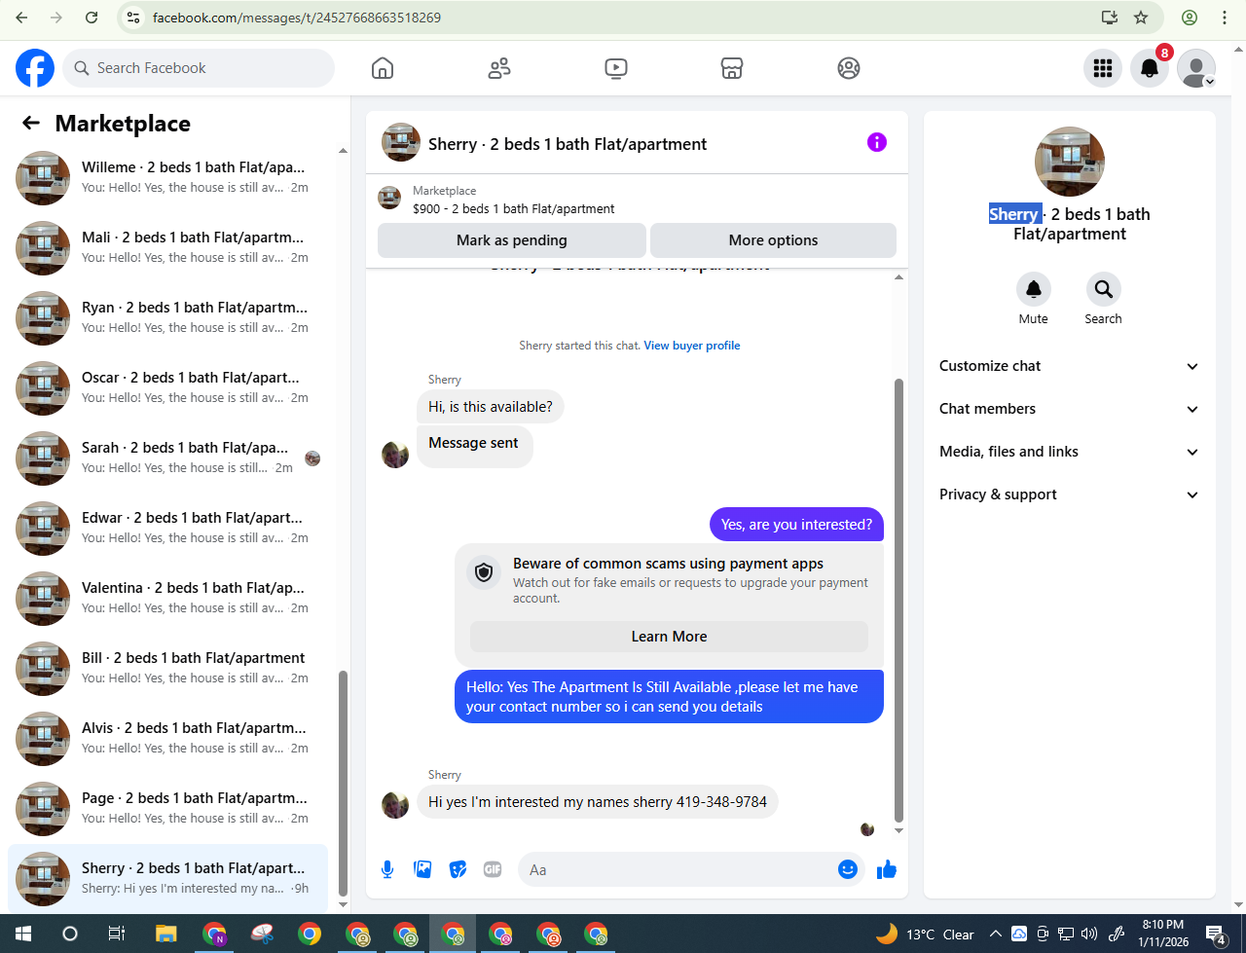This screenshot has width=1246, height=953.
Task: Open the Page conversation
Action: 167,809
